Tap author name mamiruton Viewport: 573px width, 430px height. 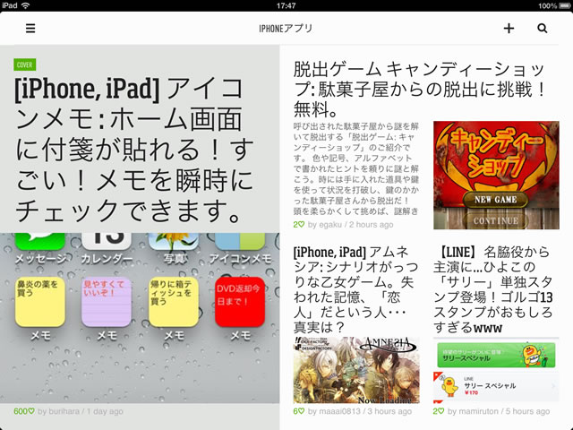click(478, 411)
